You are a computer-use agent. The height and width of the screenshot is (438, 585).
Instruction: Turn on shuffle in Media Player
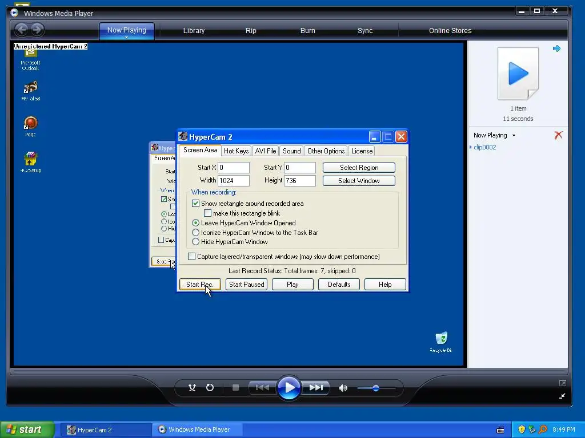[x=192, y=388]
